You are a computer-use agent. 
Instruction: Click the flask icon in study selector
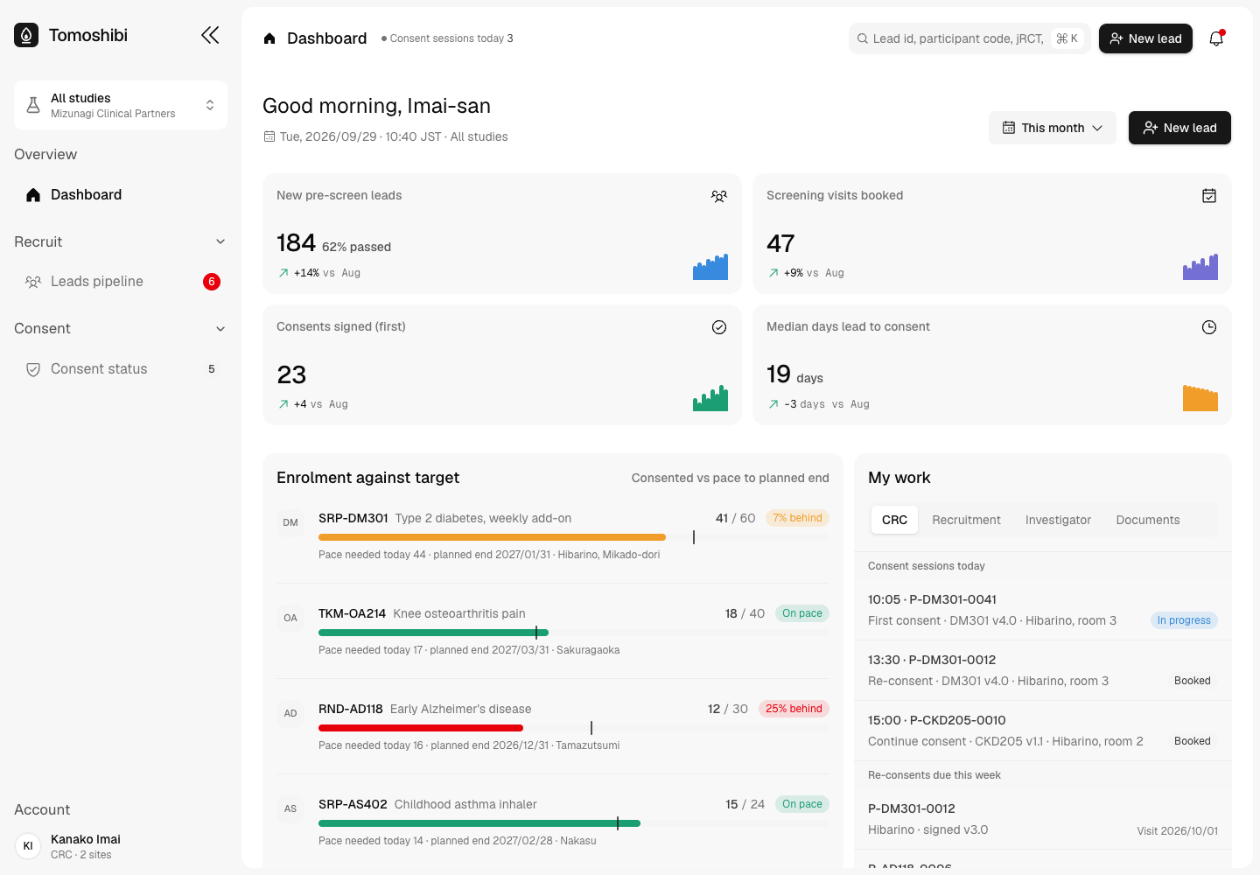point(33,105)
